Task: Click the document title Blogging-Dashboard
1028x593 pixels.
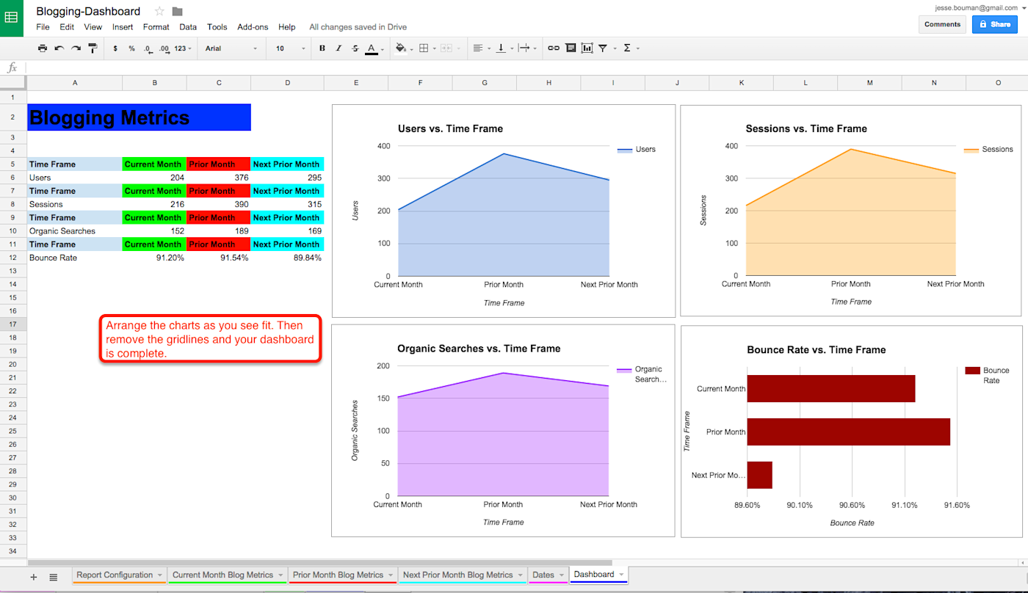Action: [x=88, y=11]
